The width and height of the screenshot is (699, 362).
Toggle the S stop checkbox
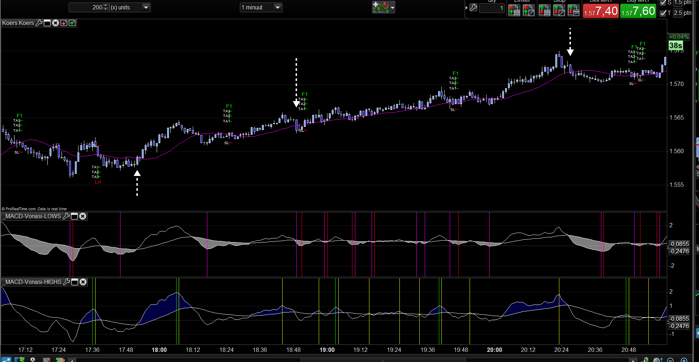[x=663, y=3]
